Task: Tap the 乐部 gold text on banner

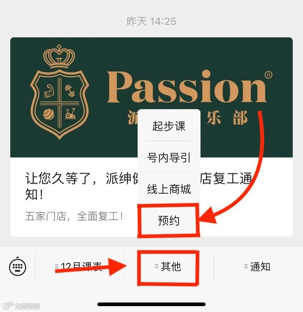Action: tap(227, 118)
